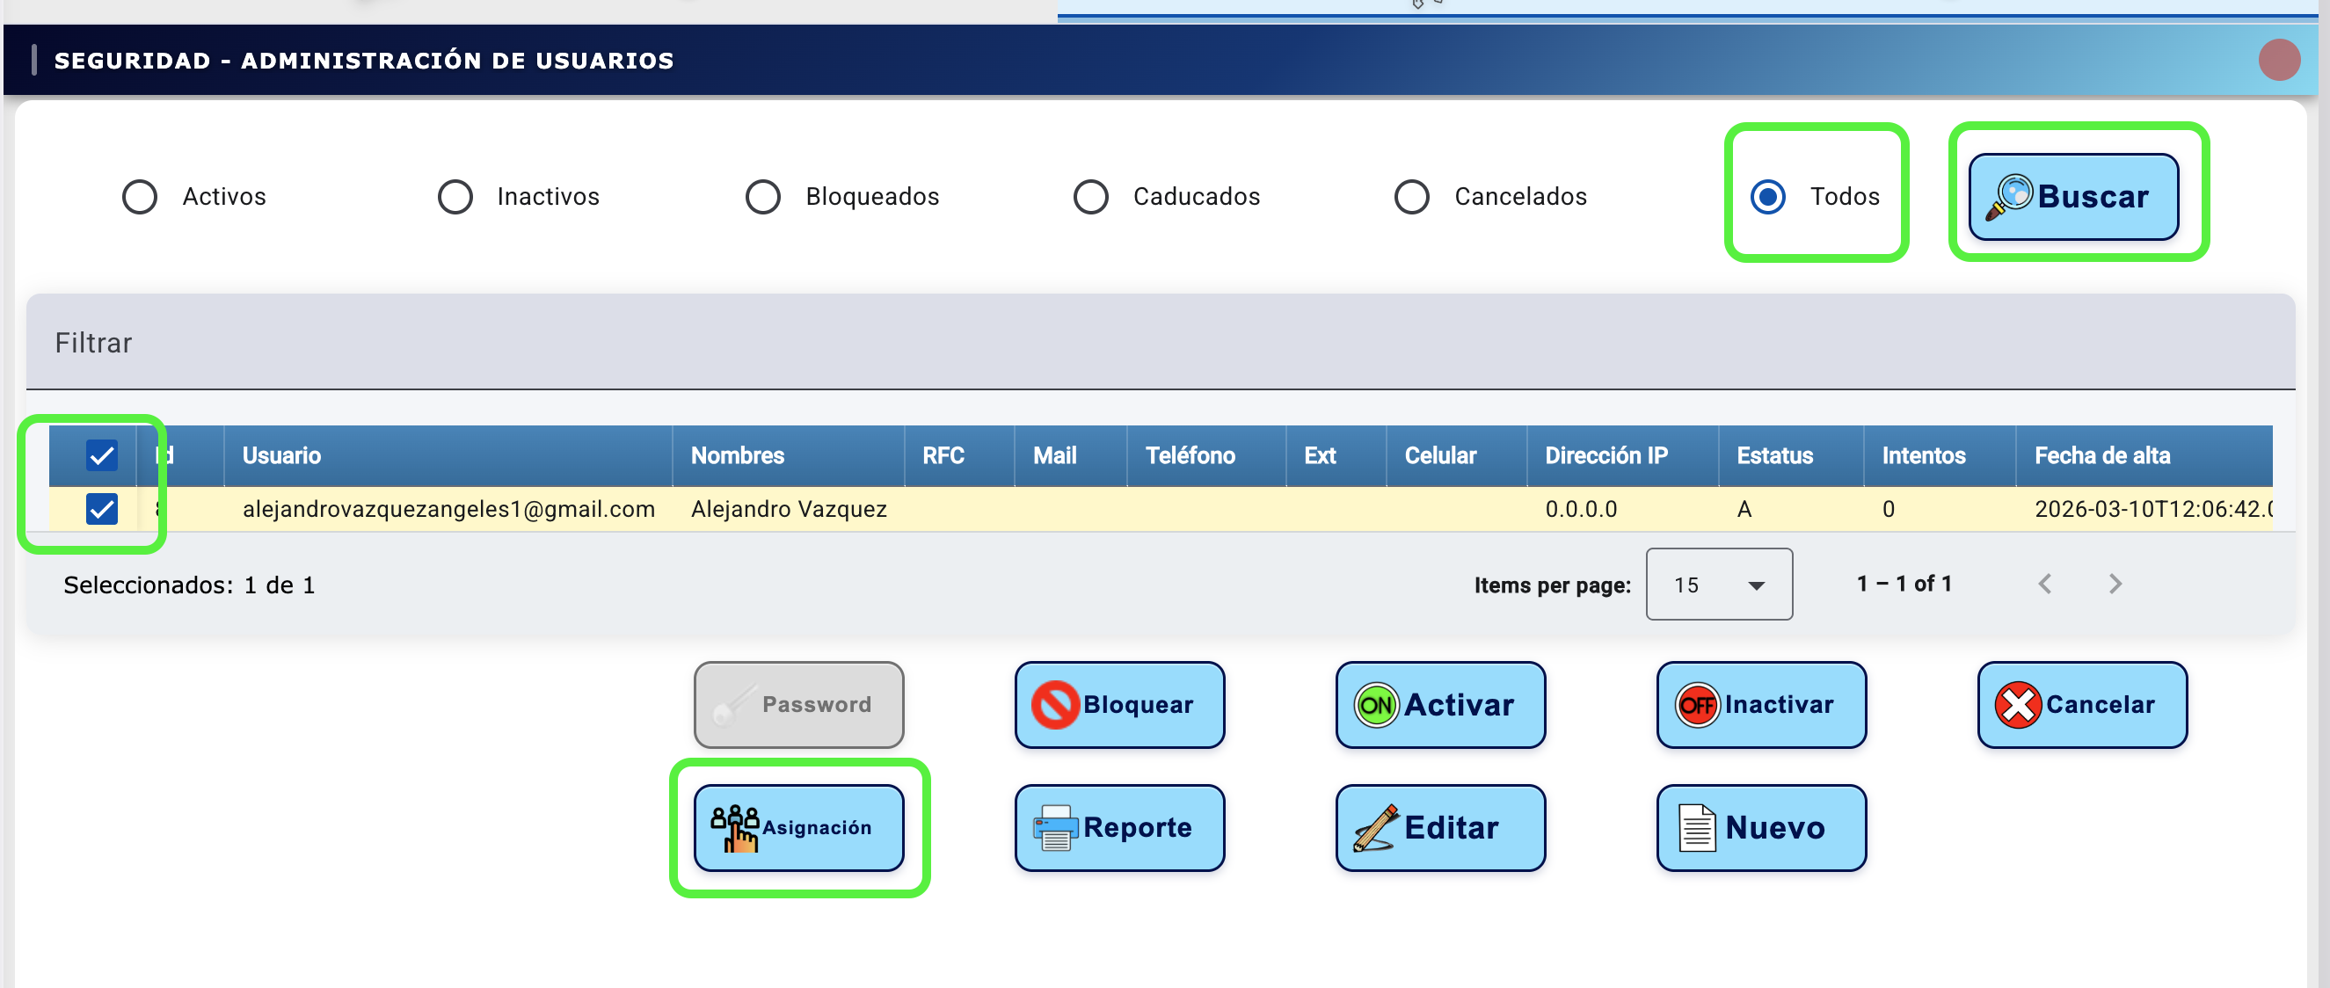The height and width of the screenshot is (988, 2330).
Task: Uncheck the Alejandro Vazquez row checkbox
Action: pyautogui.click(x=102, y=509)
